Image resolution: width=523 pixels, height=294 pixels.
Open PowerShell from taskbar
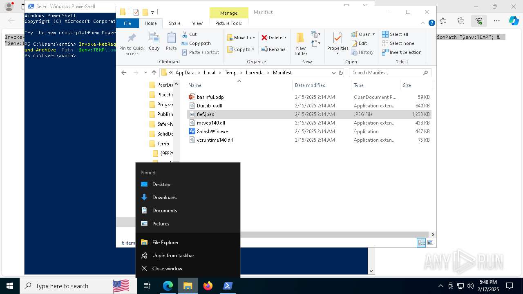coord(228,286)
